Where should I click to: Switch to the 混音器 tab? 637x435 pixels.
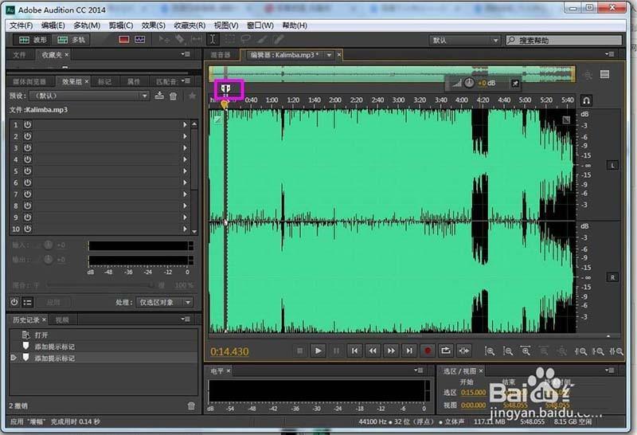[221, 55]
